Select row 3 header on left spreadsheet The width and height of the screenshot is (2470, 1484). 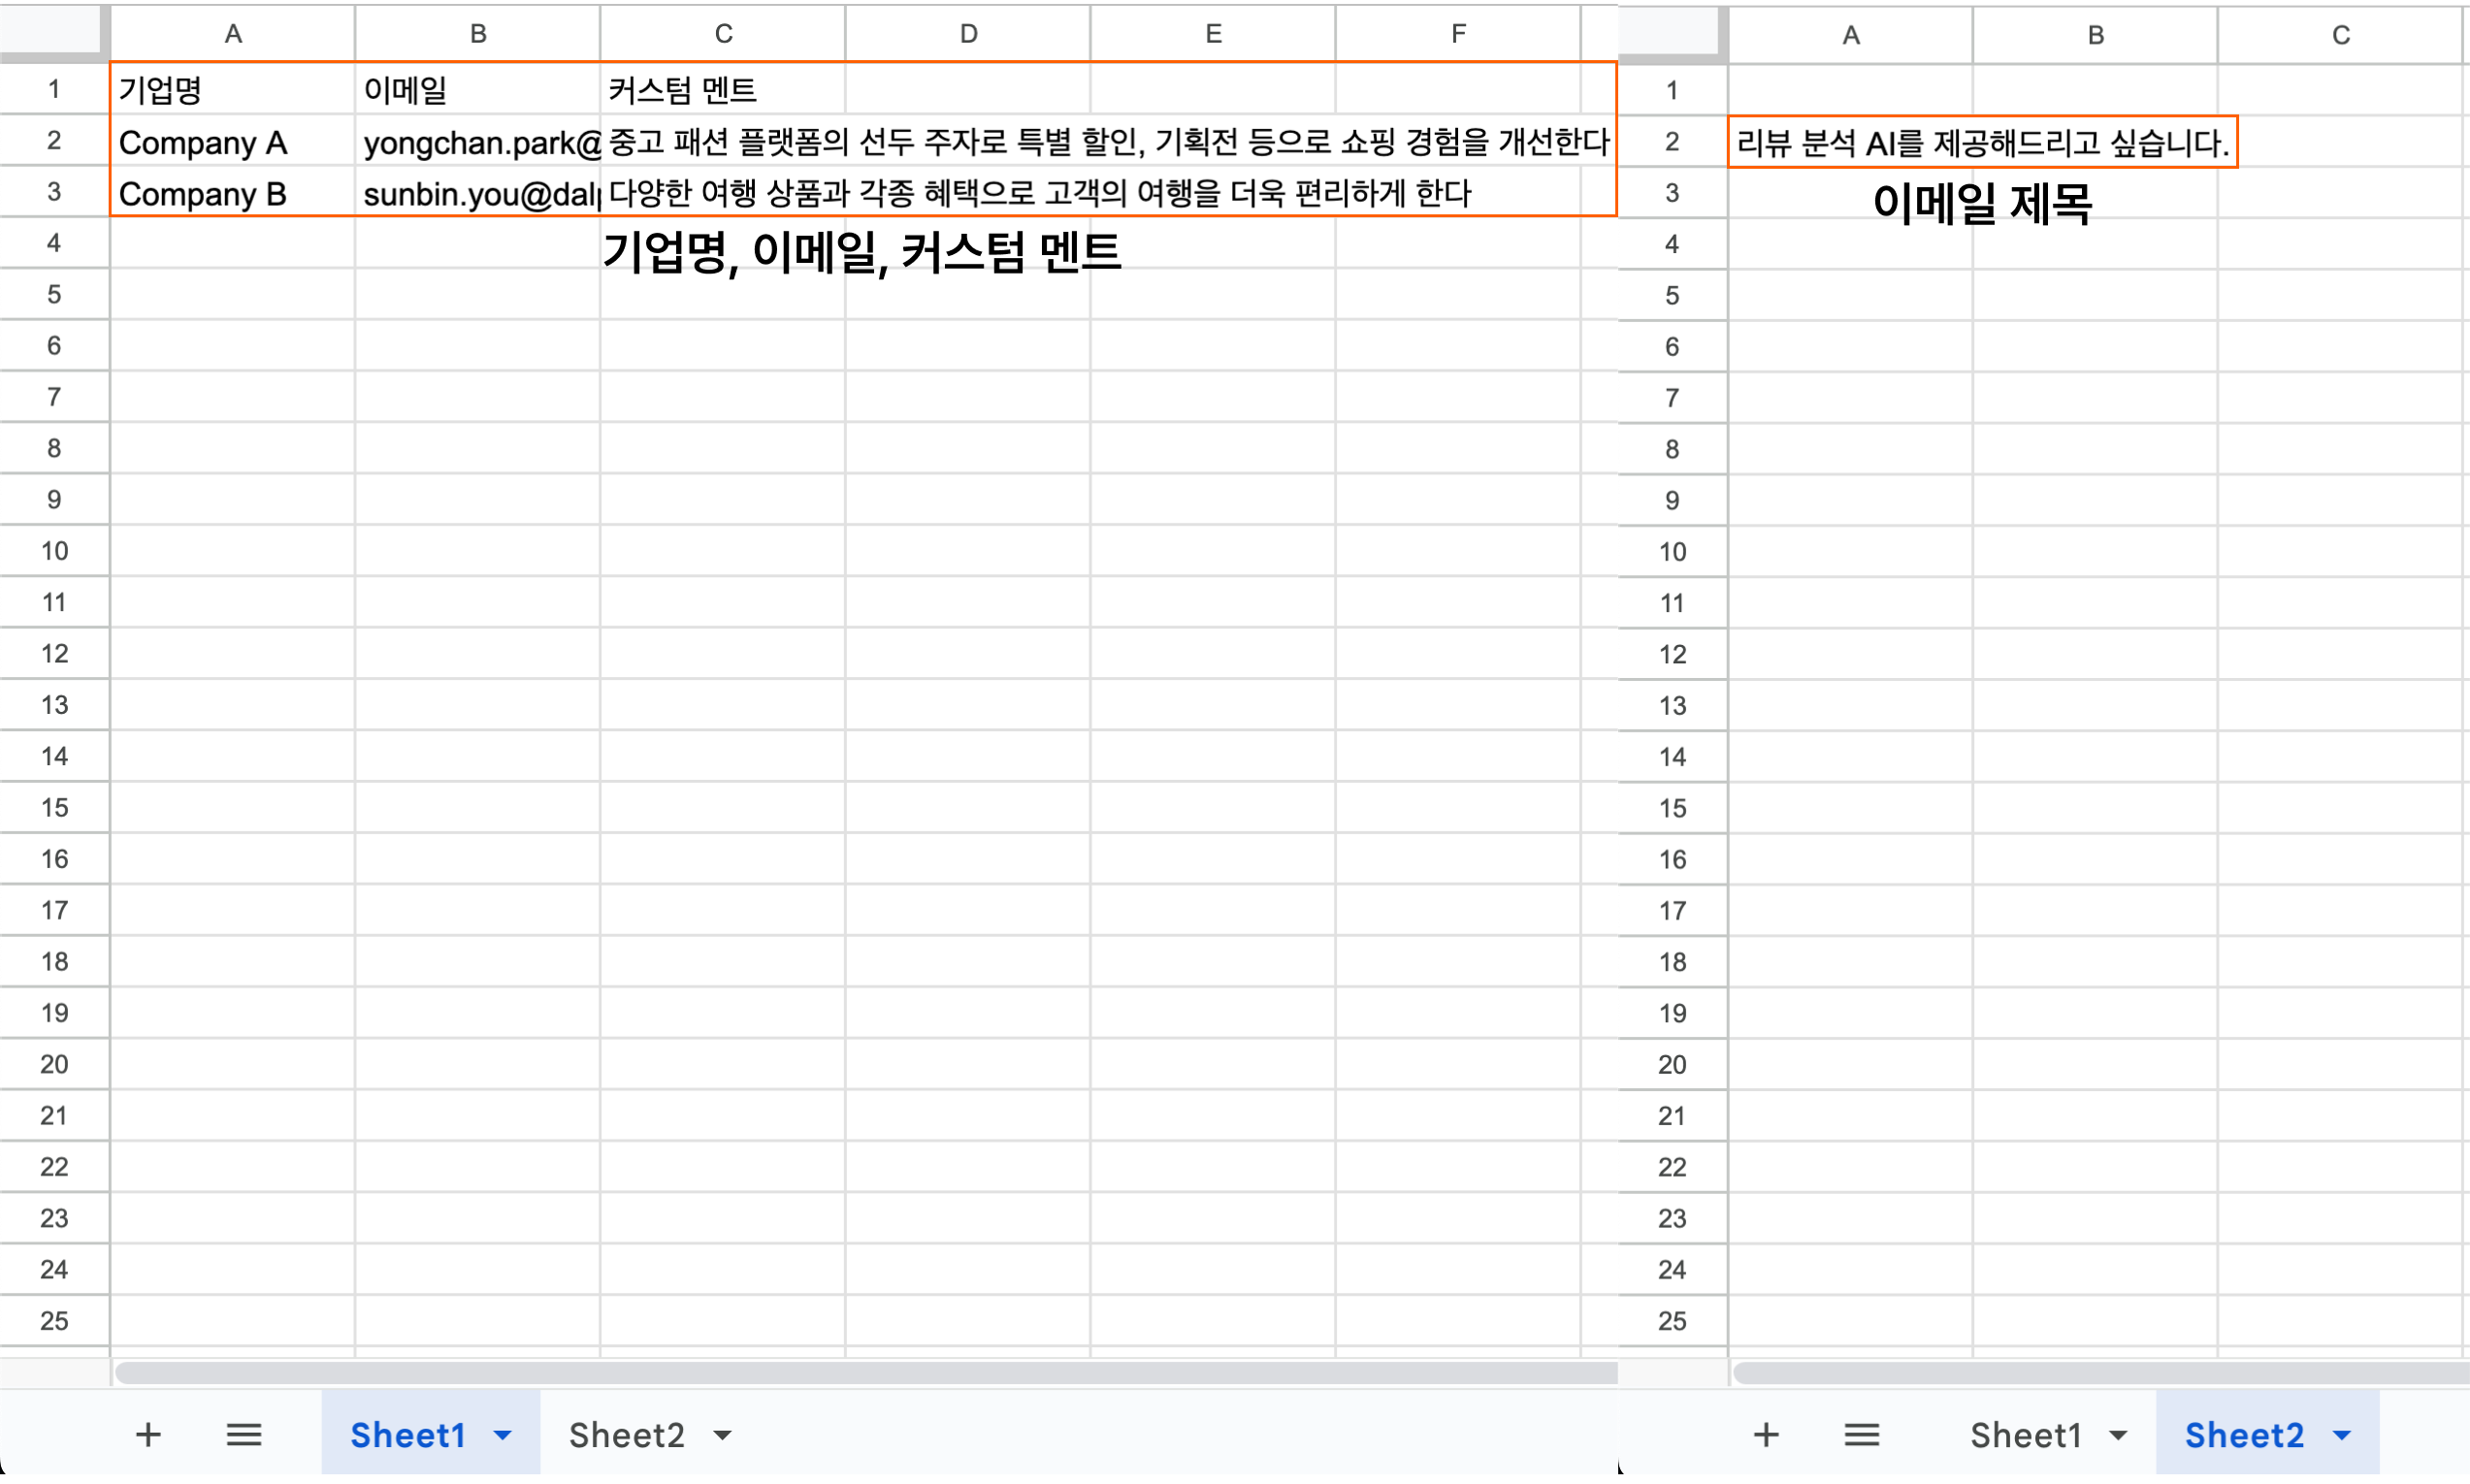pyautogui.click(x=53, y=193)
